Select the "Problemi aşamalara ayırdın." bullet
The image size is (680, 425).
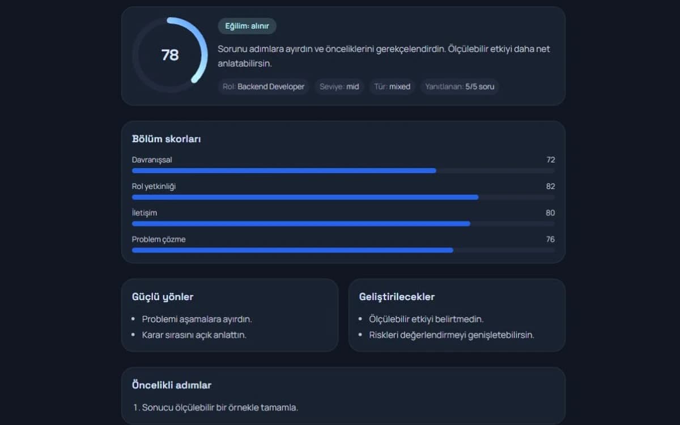197,320
